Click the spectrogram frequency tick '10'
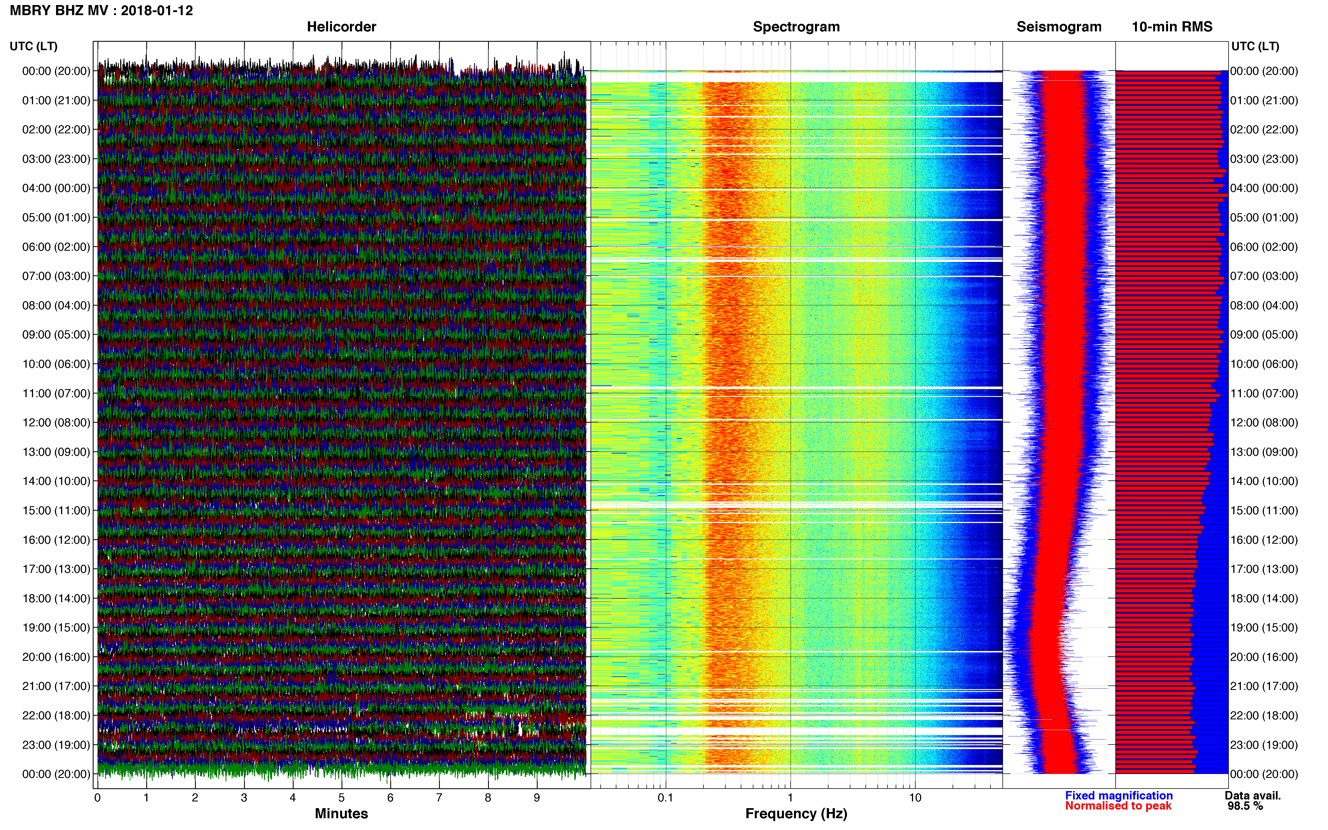 915,798
